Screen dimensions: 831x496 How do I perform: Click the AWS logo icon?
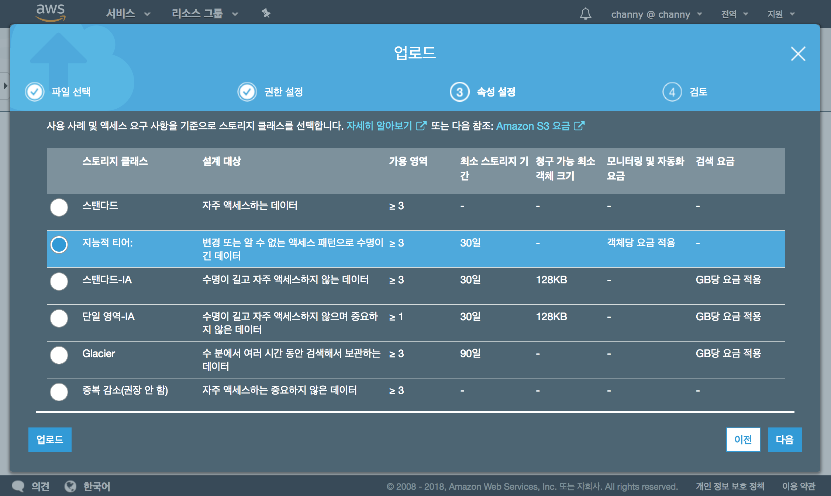tap(51, 13)
